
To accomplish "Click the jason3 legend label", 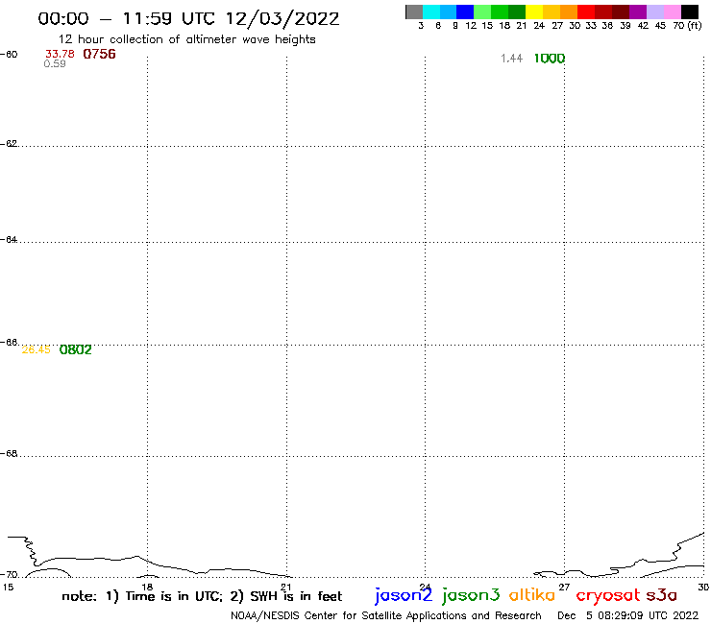I will click(x=471, y=595).
